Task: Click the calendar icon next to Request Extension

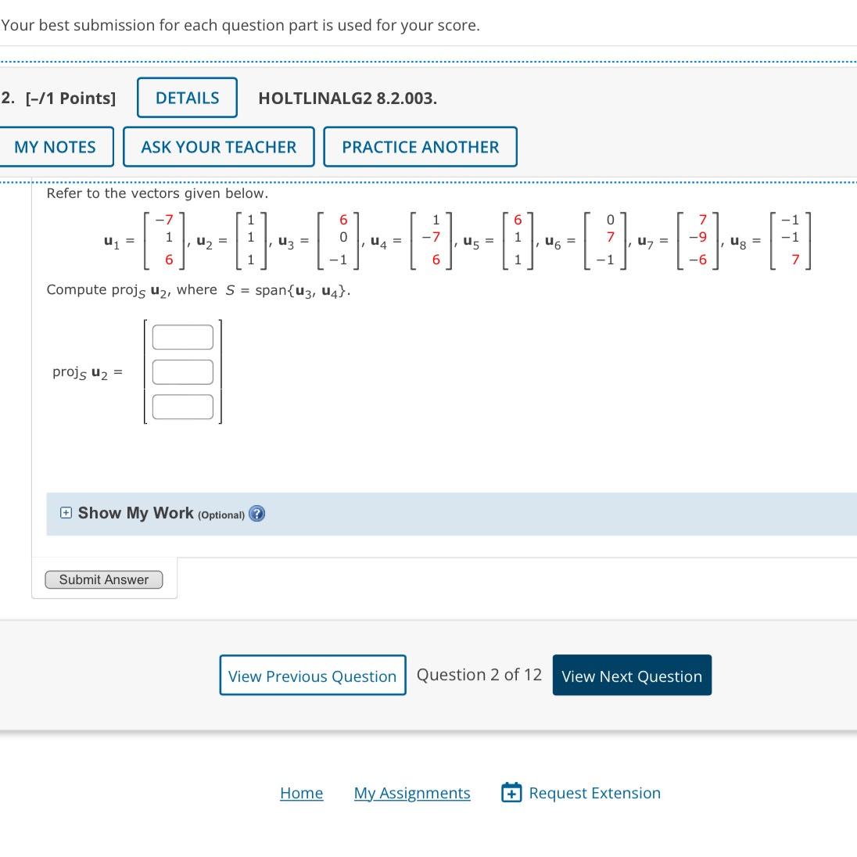Action: 510,792
